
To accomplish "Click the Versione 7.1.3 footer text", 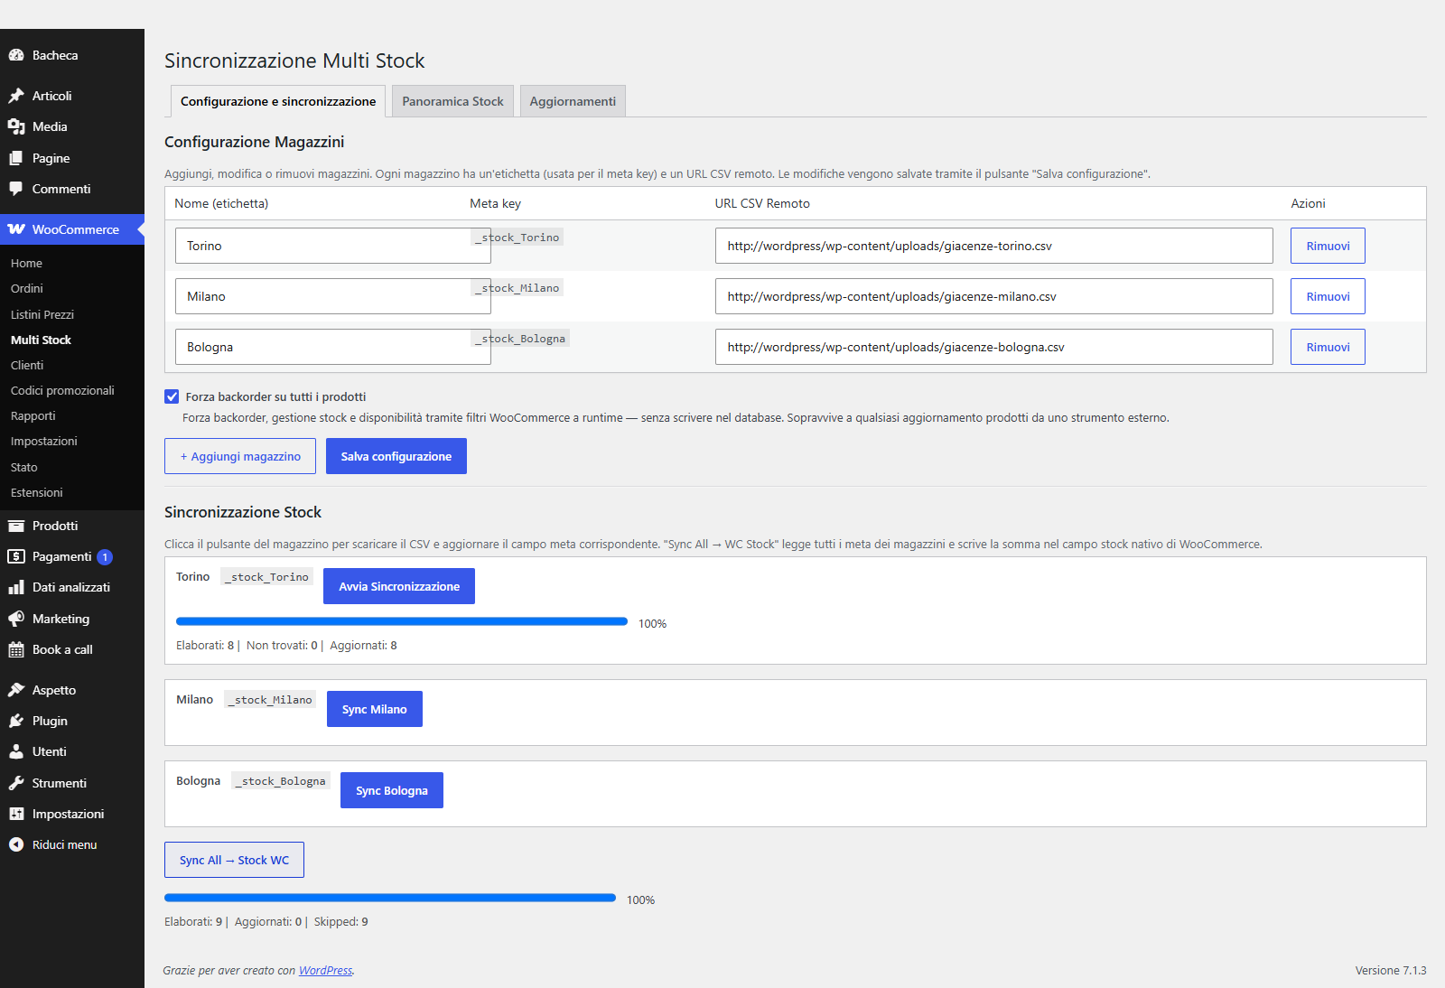I will coord(1391,971).
